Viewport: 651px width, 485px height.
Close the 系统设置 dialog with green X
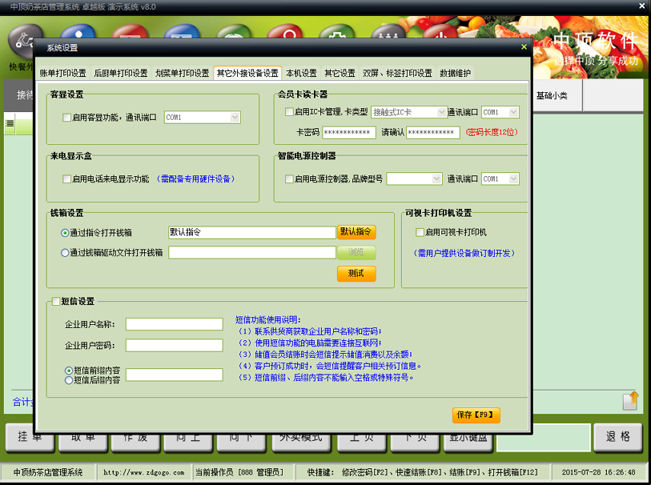[x=524, y=47]
